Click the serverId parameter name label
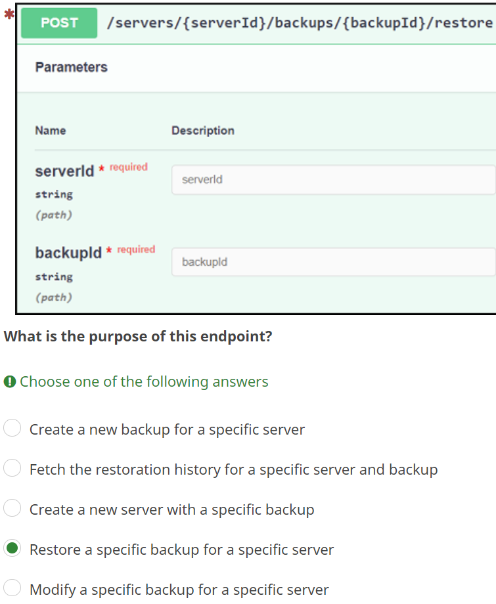496x604 pixels. click(64, 172)
